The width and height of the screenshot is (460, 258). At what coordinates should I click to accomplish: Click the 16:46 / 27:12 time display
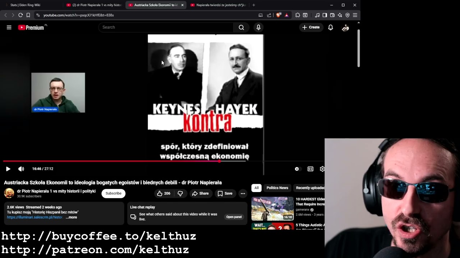pyautogui.click(x=42, y=169)
